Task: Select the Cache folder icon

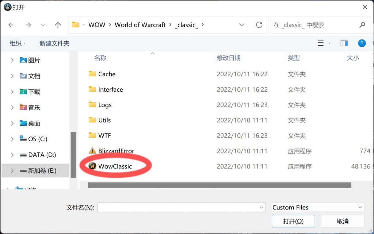Action: [x=92, y=74]
